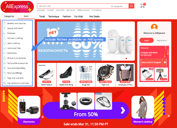Click the Bags and suitcases bag icon

point(4,78)
